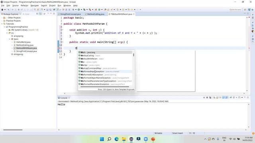This screenshot has height=143, width=255.
Task: Close the MethodWithParam.java tab
Action: (134, 14)
